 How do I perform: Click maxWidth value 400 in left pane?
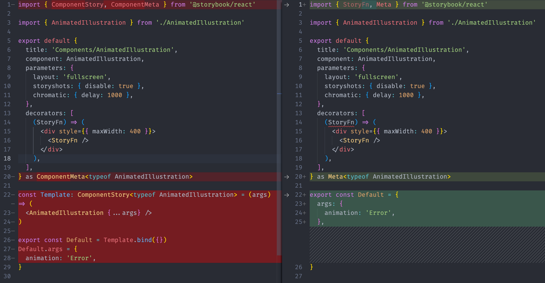(135, 131)
